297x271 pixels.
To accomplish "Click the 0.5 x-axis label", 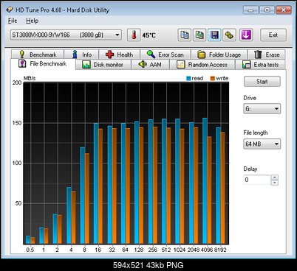I will click(x=30, y=250).
